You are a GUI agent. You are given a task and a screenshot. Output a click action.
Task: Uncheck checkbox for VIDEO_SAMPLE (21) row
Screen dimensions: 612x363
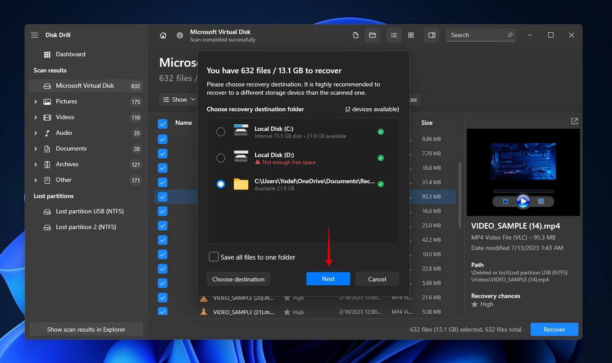point(163,312)
